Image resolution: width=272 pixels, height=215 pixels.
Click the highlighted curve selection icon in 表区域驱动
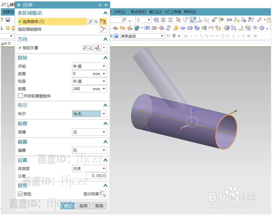click(x=103, y=22)
